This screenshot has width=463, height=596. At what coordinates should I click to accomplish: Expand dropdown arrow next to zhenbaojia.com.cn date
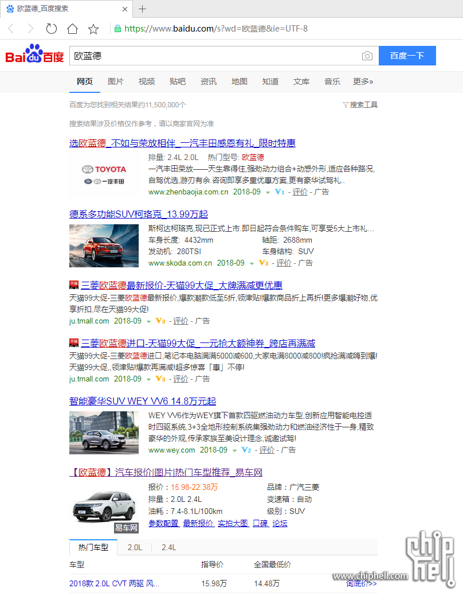click(268, 193)
